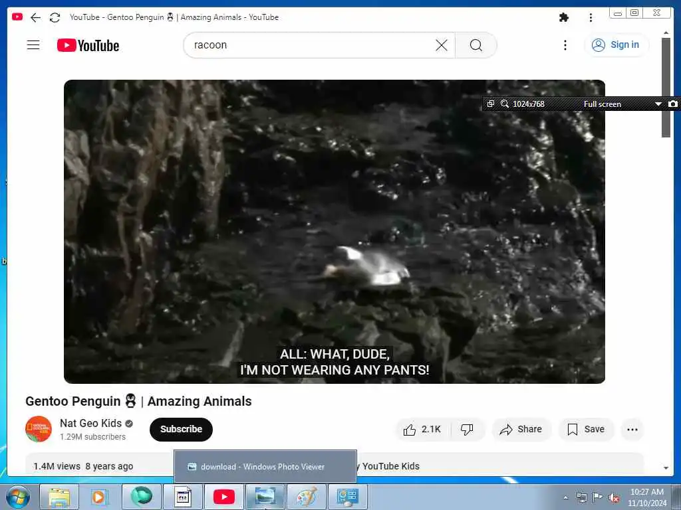Open more actions ellipsis beside Save
This screenshot has width=681, height=510.
[632, 430]
